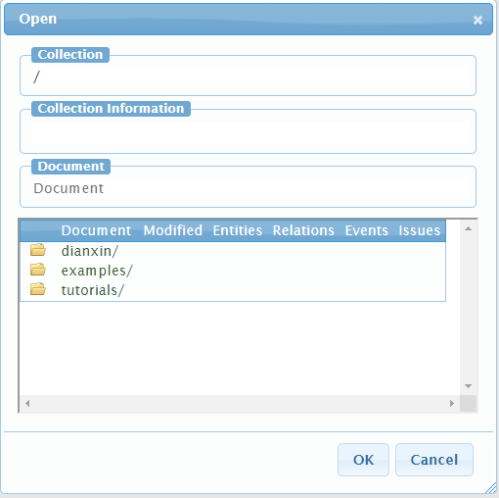Screen dimensions: 499x498
Task: Click the examples folder icon
Action: 38,270
